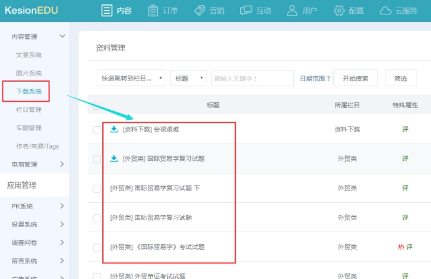
Task: Open [外贸类]《国际贸易学》考试试题 entry
Action: pos(157,247)
